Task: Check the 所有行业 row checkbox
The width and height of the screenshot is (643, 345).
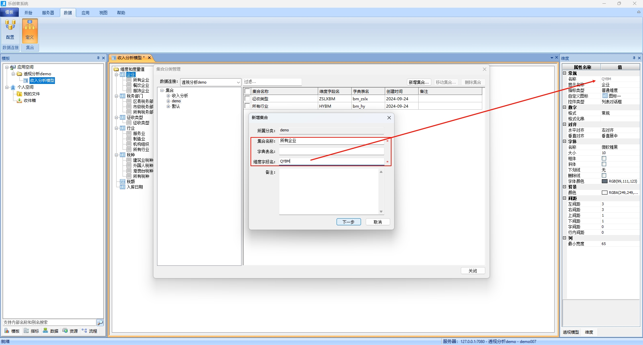Action: click(247, 106)
